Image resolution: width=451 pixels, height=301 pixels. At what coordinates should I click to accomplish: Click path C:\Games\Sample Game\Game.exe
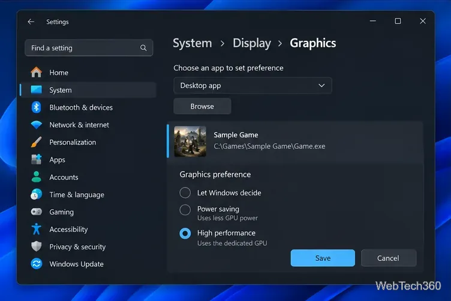point(269,146)
